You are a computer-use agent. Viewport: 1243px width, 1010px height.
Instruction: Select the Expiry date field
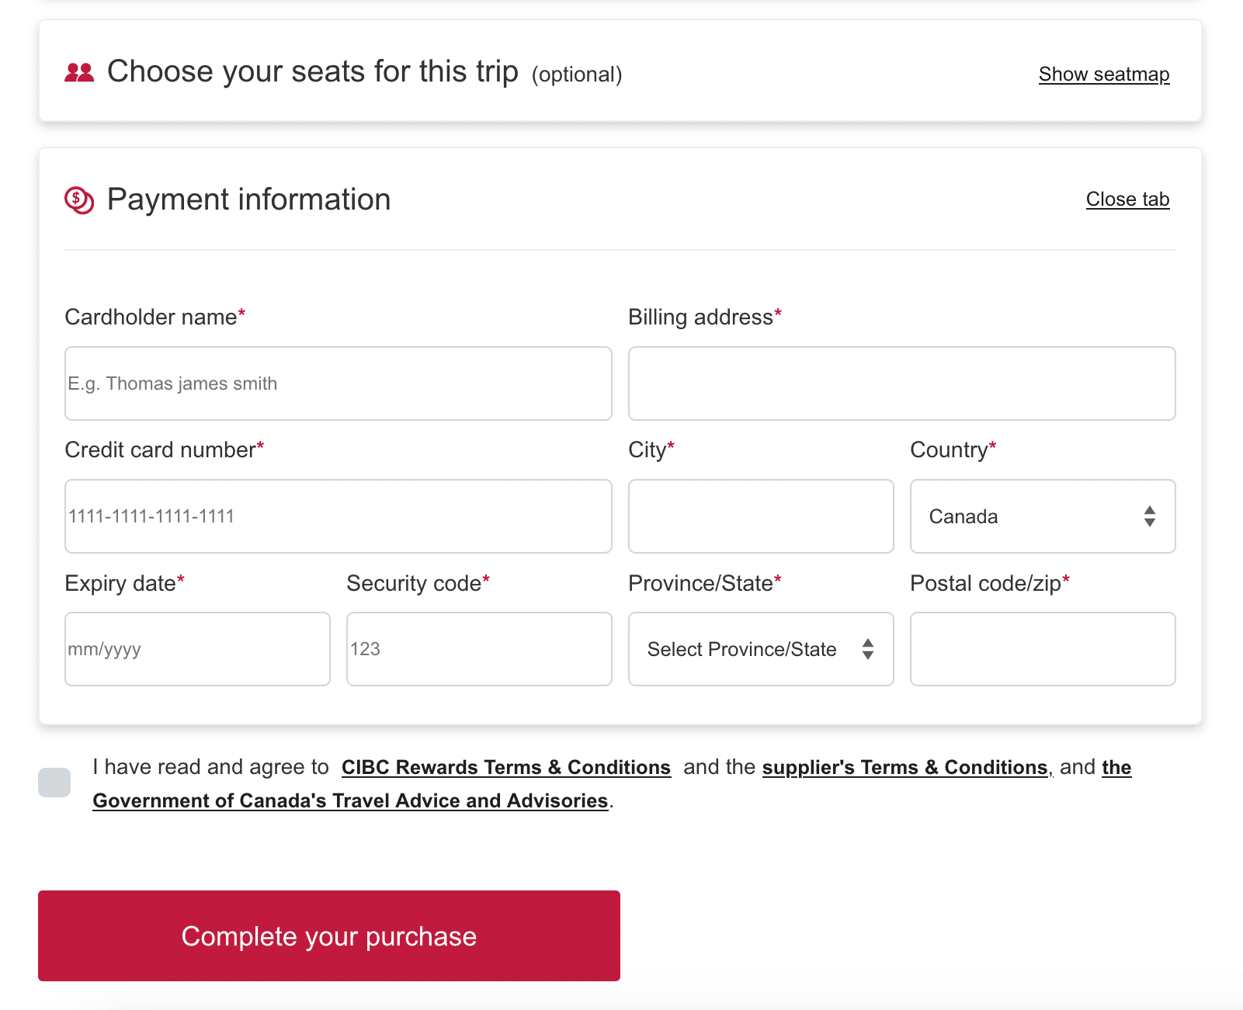pyautogui.click(x=197, y=649)
